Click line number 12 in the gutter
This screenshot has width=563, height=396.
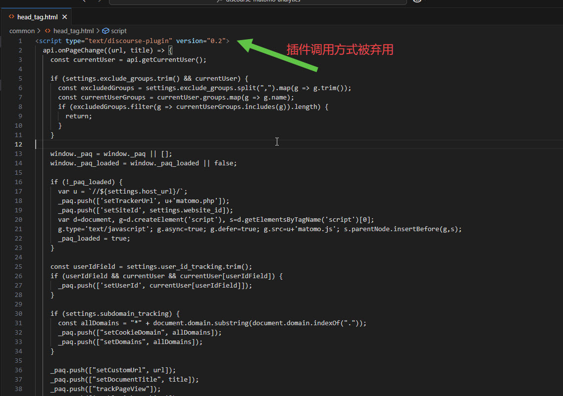coord(18,145)
